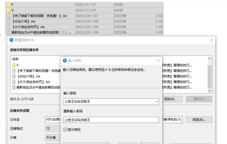Click the file list scrollbar down arrow
Screen dimensions: 227x144
coord(209,91)
